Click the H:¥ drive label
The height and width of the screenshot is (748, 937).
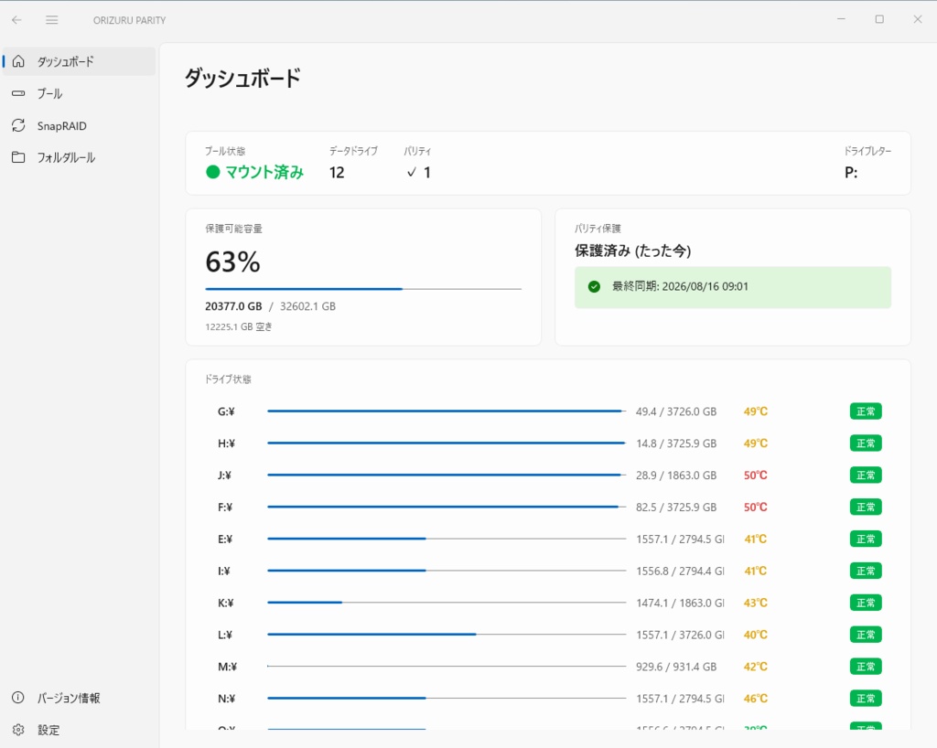(226, 443)
